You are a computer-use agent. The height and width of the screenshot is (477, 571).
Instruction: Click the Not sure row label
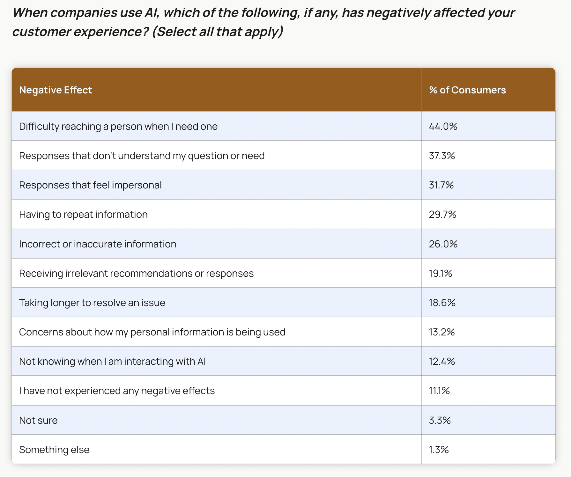tap(38, 420)
